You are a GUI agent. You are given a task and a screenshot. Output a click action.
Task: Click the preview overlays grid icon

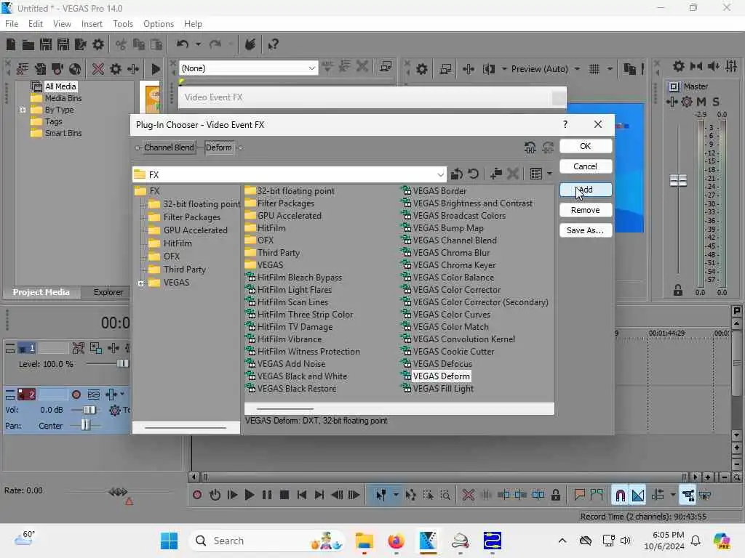594,69
